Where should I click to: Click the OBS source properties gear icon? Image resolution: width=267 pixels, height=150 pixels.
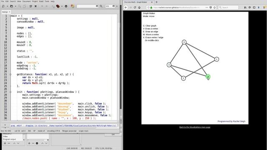coord(37,143)
